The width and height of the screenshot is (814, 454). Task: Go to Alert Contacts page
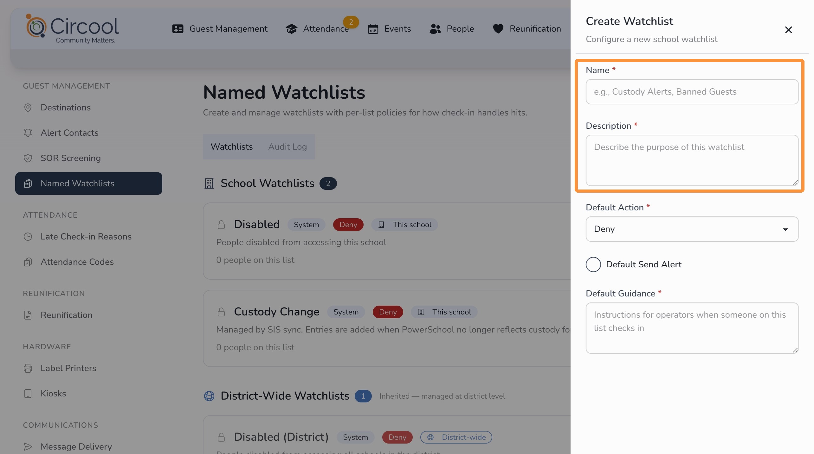pos(89,133)
